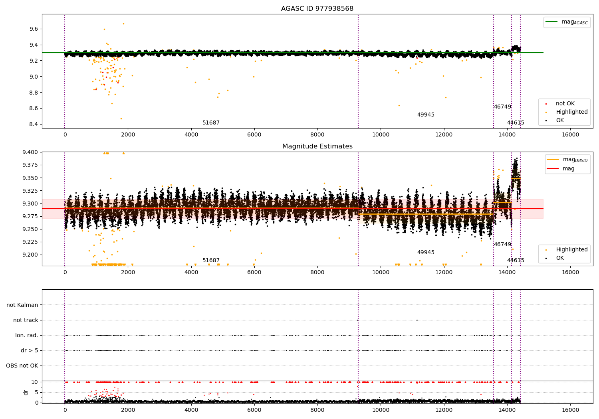Viewport: 599px width, 419px height.
Task: Click the orange 'Highlighted' top legend marker
Action: tap(546, 112)
